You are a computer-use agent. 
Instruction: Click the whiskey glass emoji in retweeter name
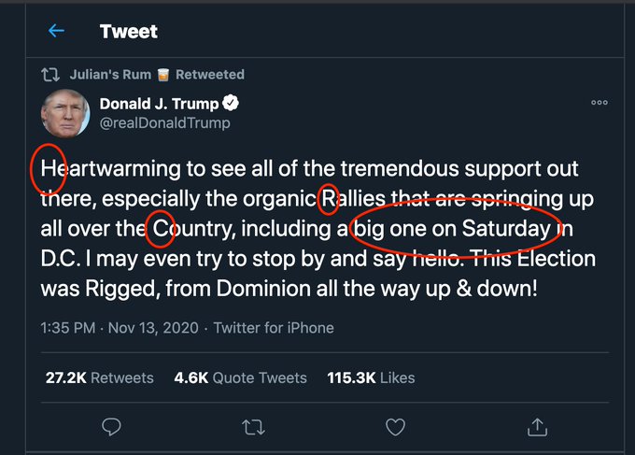pyautogui.click(x=162, y=74)
